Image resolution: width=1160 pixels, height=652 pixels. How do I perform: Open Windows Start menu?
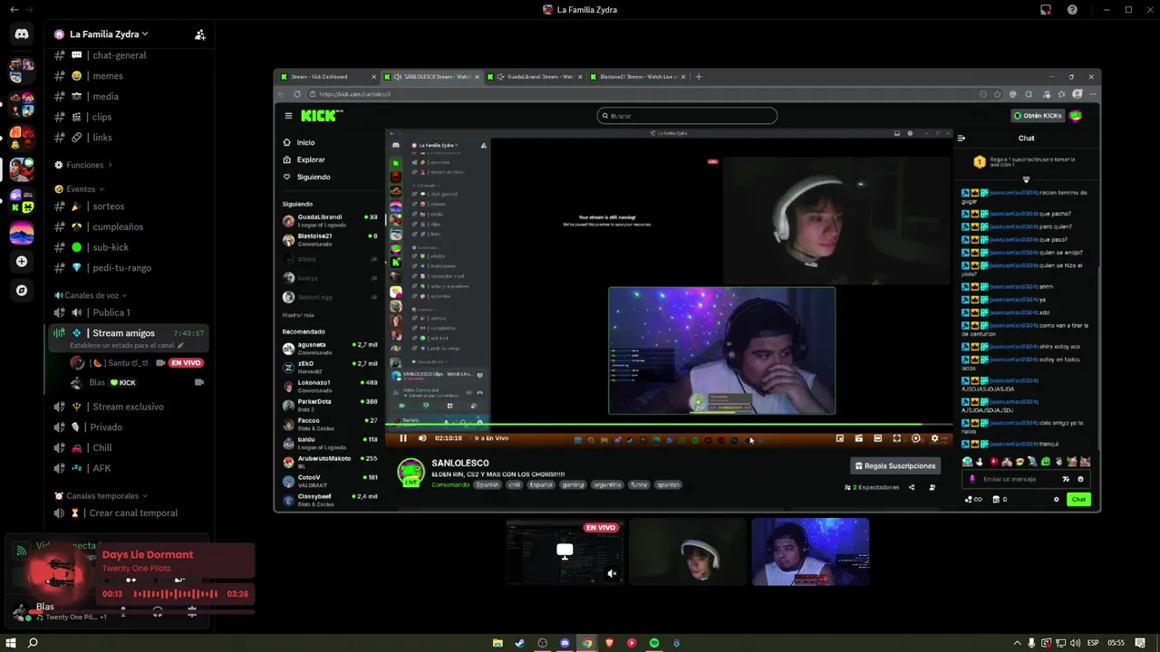coord(12,643)
